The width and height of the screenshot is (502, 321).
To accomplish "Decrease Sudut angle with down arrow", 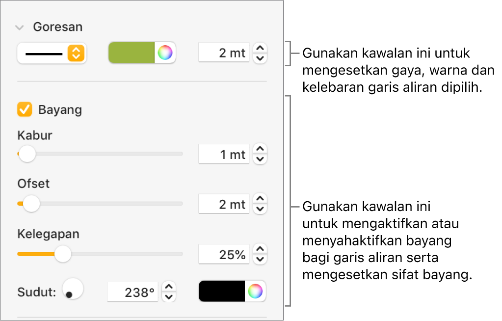I will point(169,297).
